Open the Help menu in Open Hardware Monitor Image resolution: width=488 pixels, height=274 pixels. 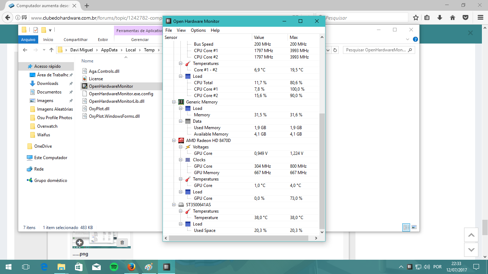click(x=215, y=30)
